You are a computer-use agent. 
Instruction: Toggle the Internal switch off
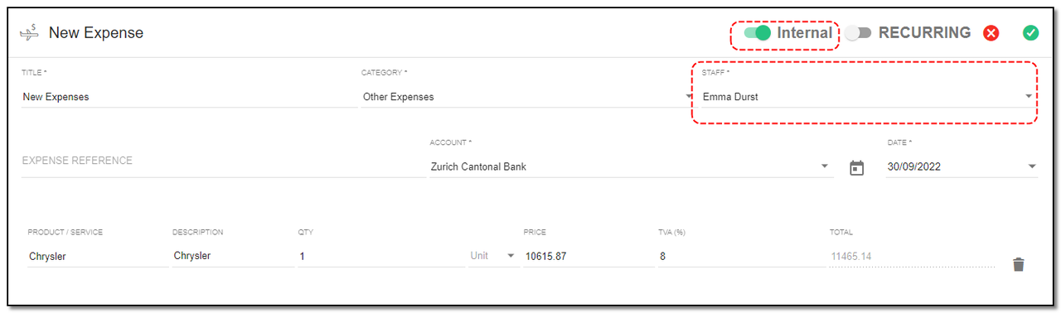758,33
